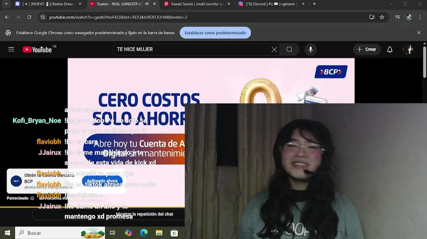Open the YouTube guide hamburger menu
This screenshot has width=427, height=239.
click(x=11, y=49)
